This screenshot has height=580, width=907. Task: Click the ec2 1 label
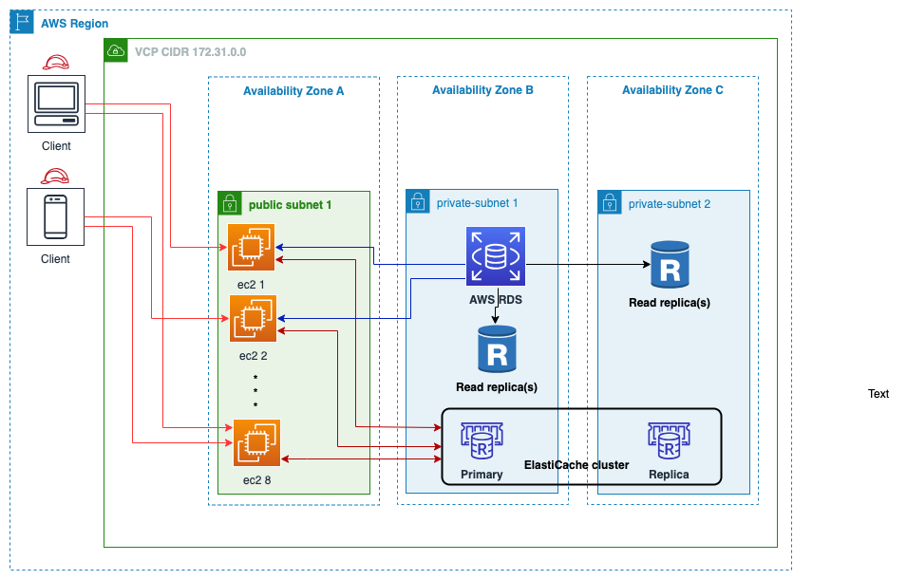pyautogui.click(x=251, y=285)
